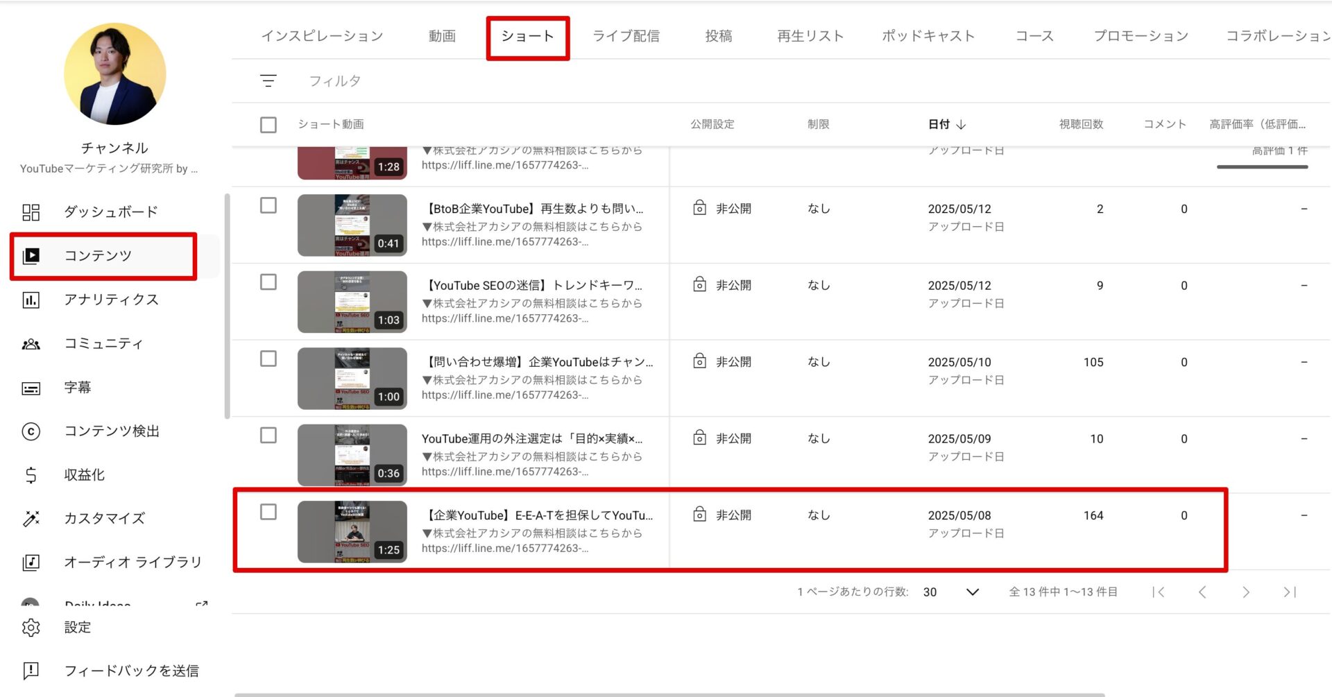Switch to the 再生リスト tab
Viewport: 1332px width, 697px height.
click(x=810, y=36)
